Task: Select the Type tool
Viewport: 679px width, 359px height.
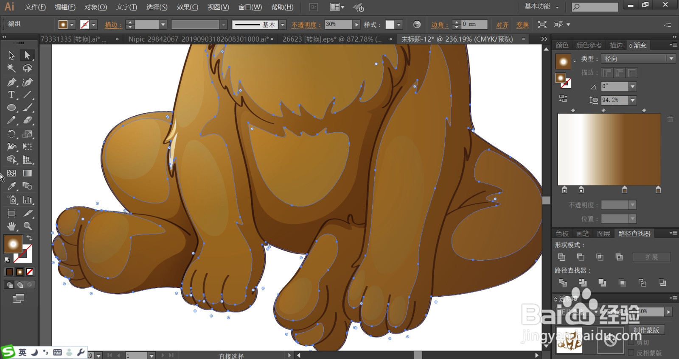Action: tap(11, 95)
